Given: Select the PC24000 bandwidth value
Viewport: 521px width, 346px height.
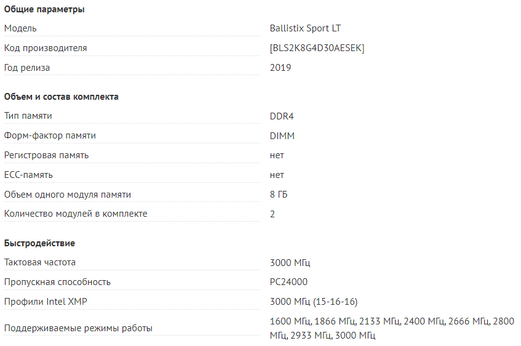Looking at the screenshot, I should point(288,282).
